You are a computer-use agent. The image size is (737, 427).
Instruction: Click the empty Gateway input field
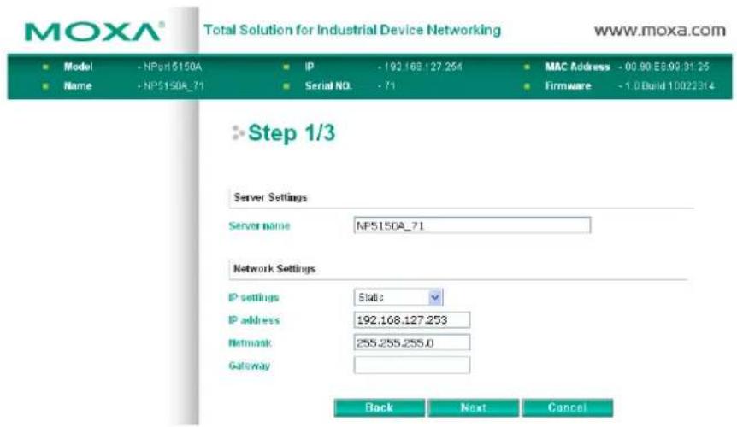[411, 365]
